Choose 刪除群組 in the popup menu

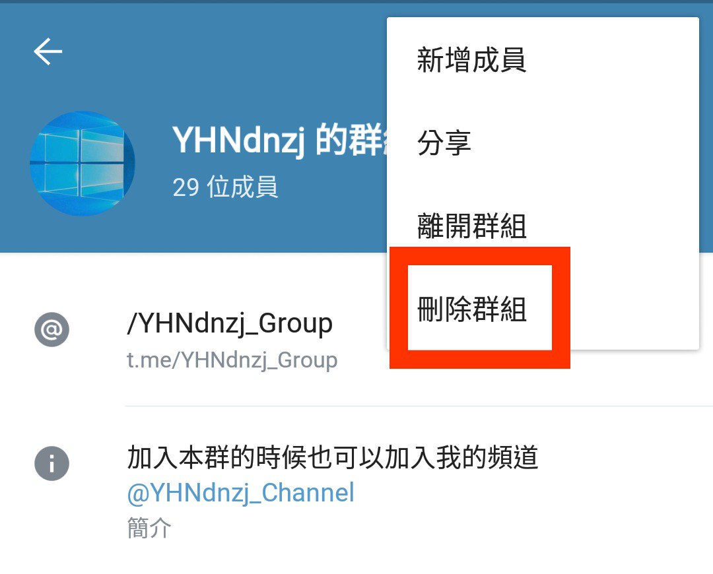point(472,309)
